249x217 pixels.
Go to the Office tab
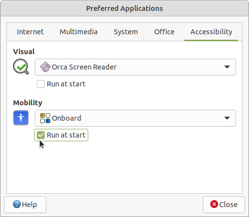[x=164, y=32]
